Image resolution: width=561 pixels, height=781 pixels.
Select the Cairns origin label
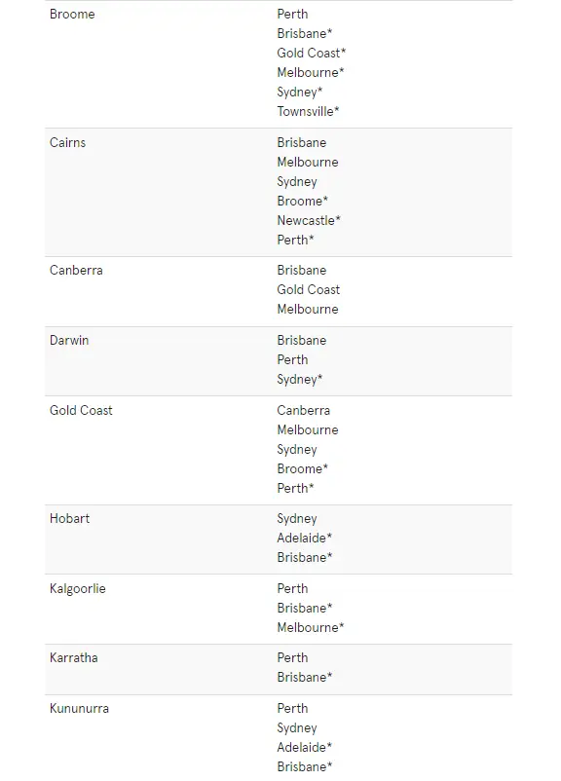click(x=68, y=142)
